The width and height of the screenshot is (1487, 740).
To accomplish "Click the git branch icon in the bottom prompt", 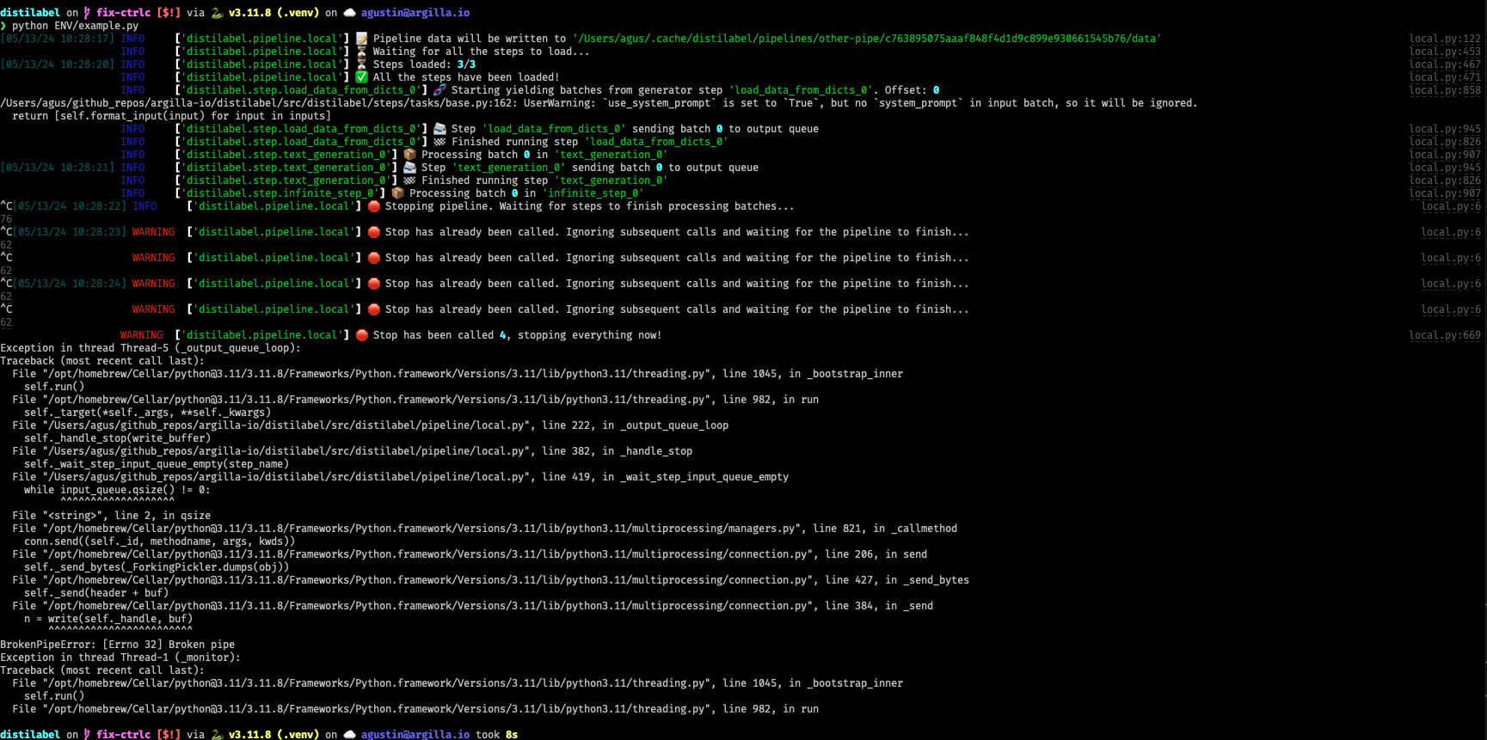I will pyautogui.click(x=87, y=734).
